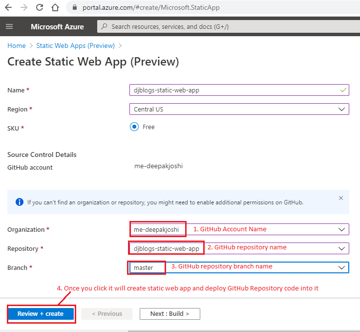Click the GitHub account value me-deepakjoshi
This screenshot has height=332, width=360.
pyautogui.click(x=158, y=166)
